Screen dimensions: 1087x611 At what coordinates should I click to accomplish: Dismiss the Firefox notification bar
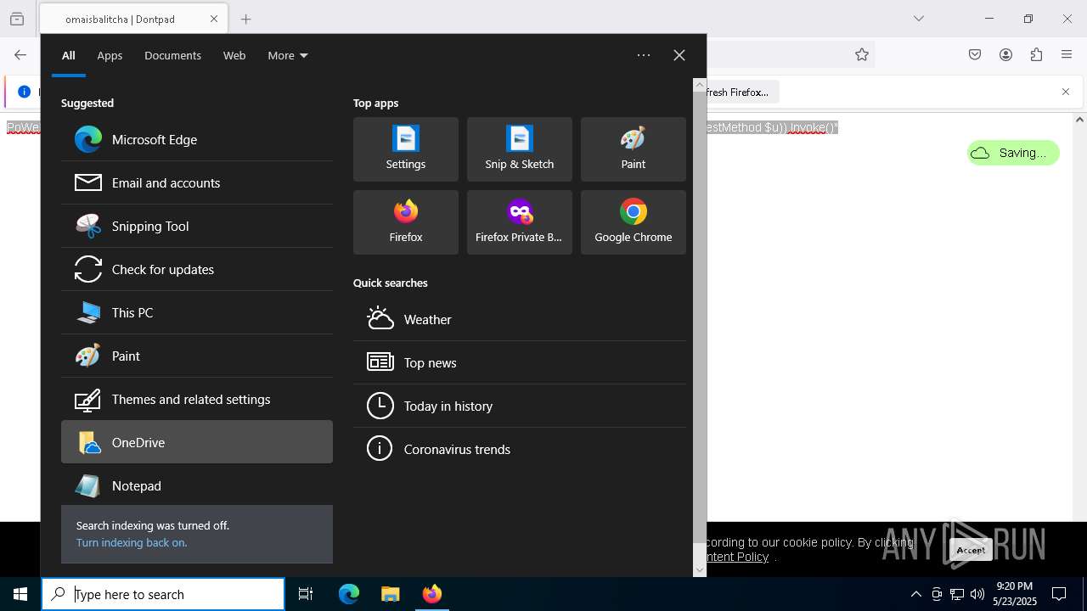point(1066,92)
